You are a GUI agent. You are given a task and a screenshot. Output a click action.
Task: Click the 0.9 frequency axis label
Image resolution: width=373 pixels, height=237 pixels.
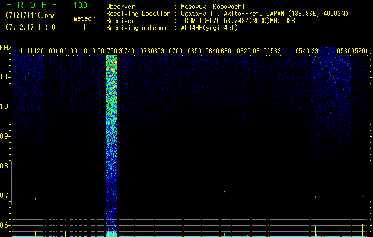click(x=5, y=136)
